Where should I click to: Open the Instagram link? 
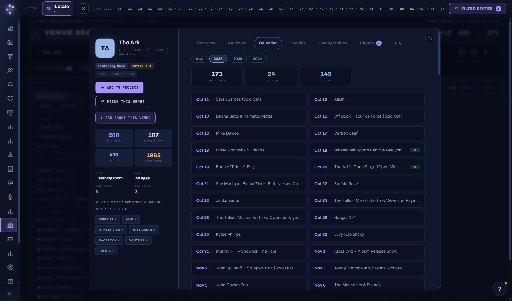click(x=144, y=230)
